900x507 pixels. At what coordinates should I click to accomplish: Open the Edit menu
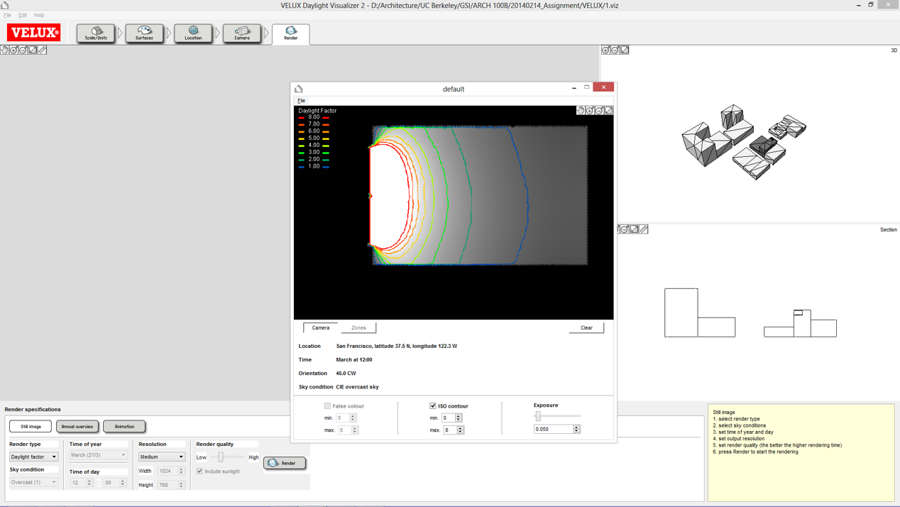23,15
